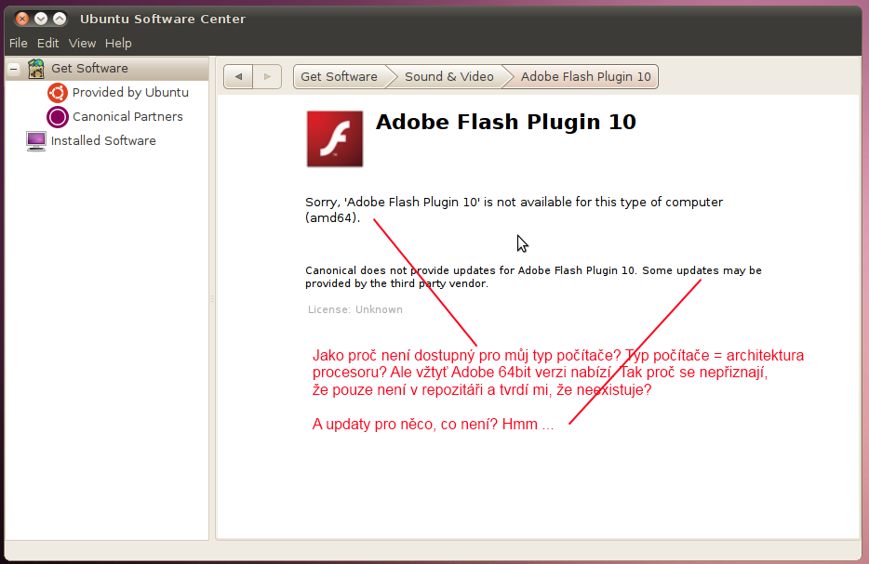Collapse the Get Software tree node
Screen dimensions: 869x564
point(14,69)
